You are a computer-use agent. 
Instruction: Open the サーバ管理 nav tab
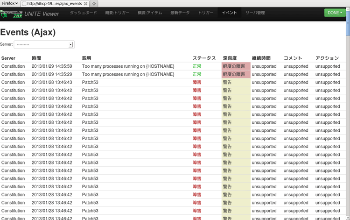pos(255,13)
